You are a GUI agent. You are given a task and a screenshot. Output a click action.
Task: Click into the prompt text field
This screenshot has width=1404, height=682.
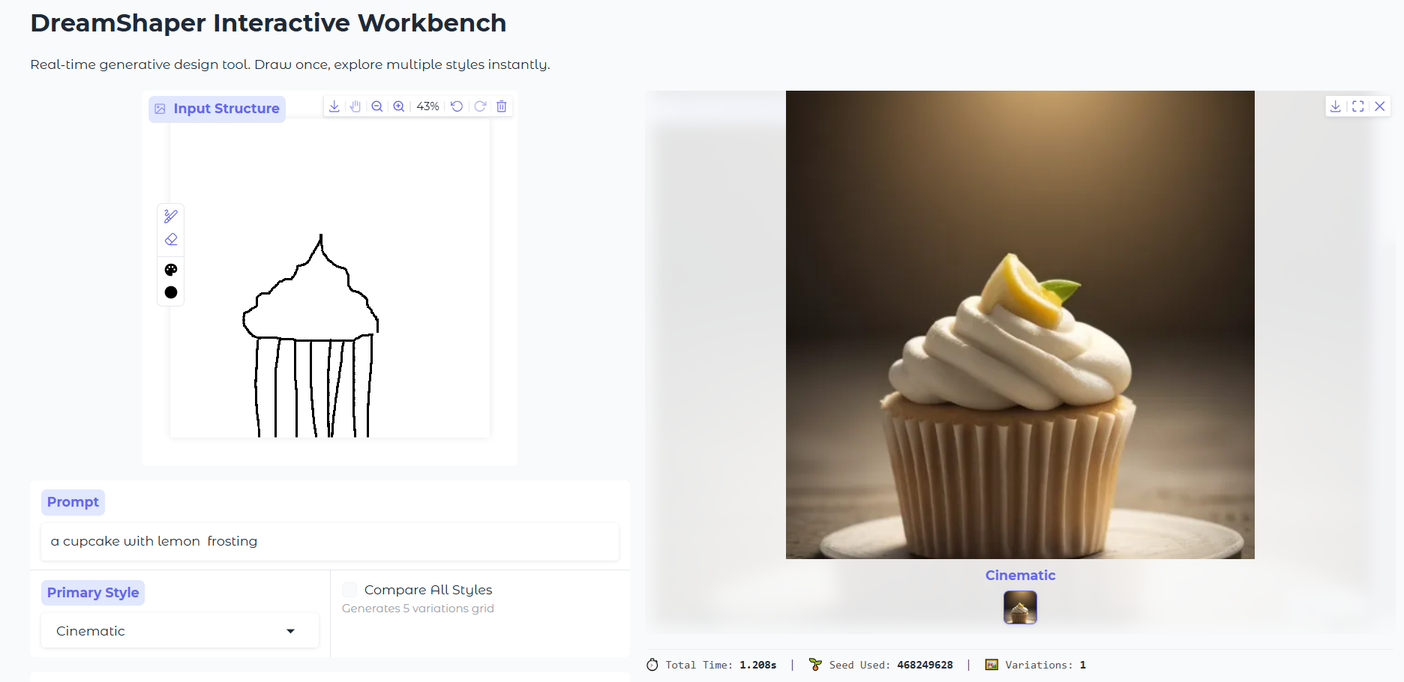330,541
